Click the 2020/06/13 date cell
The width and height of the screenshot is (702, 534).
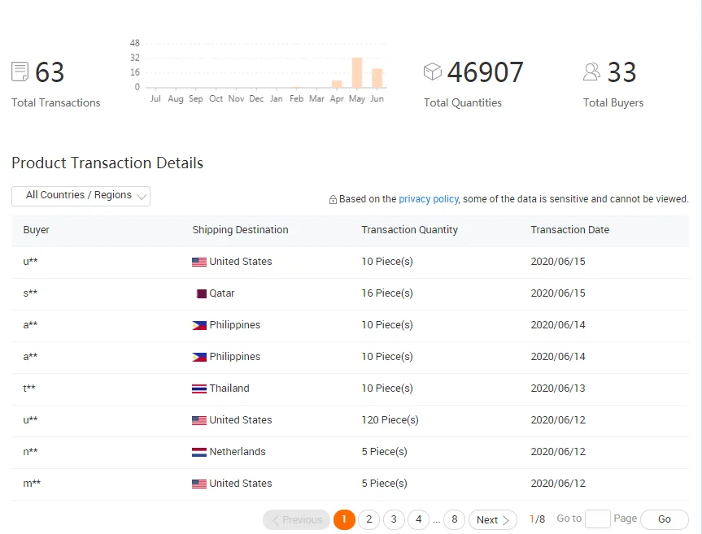tap(558, 389)
